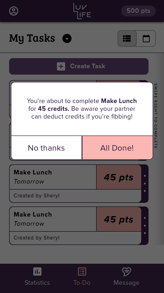
Task: Open the 500 pts balance badge
Action: pyautogui.click(x=138, y=11)
